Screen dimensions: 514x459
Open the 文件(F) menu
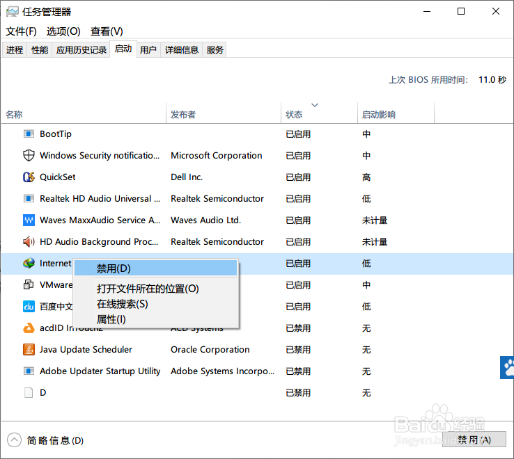[22, 31]
